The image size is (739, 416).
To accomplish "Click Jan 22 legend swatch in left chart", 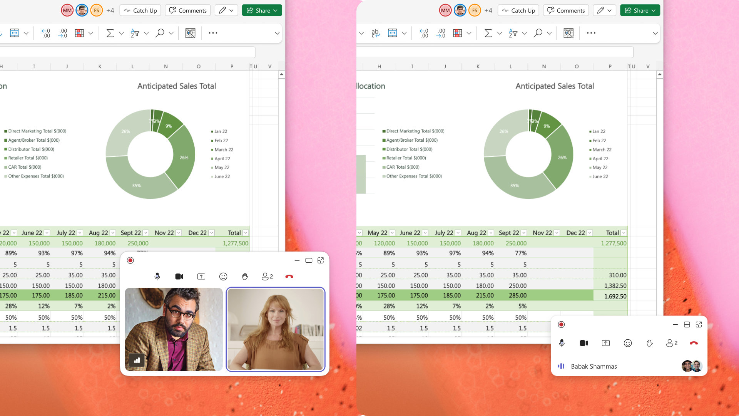I will click(x=212, y=132).
